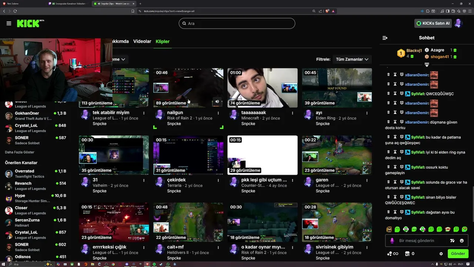Go to Kick home via logo
Image resolution: width=474 pixels, height=267 pixels.
click(30, 23)
